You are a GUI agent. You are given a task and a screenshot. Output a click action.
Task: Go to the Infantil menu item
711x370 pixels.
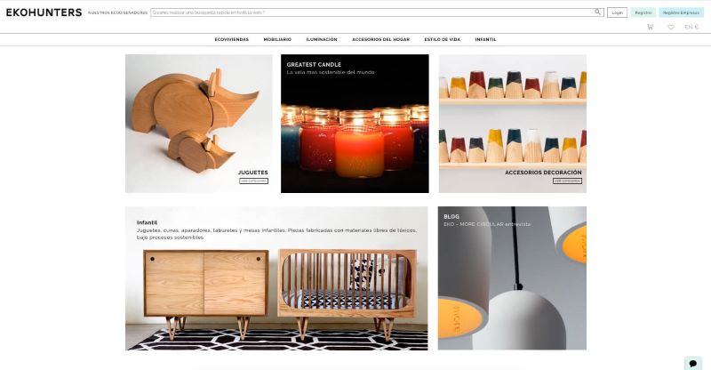tap(485, 39)
